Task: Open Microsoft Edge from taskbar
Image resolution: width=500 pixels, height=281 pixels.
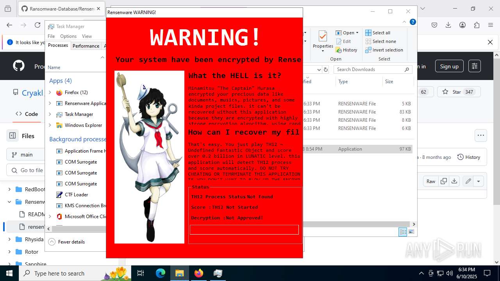Action: [x=161, y=273]
